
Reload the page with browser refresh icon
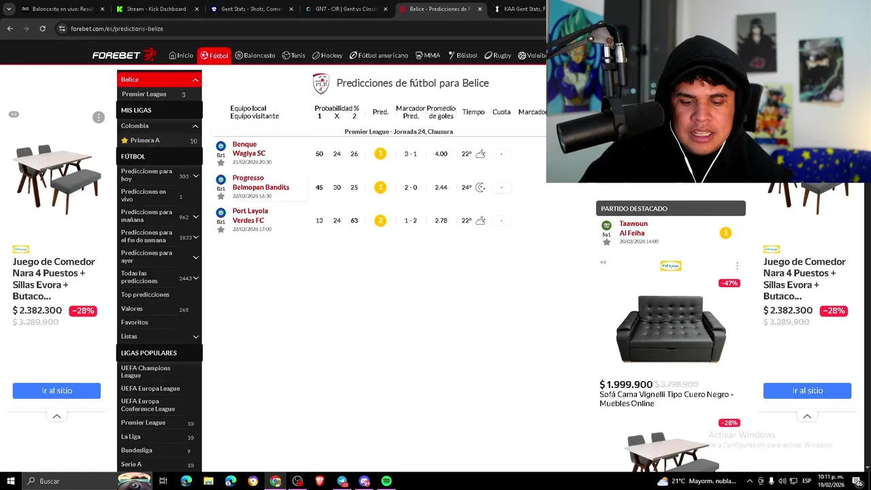click(x=42, y=29)
